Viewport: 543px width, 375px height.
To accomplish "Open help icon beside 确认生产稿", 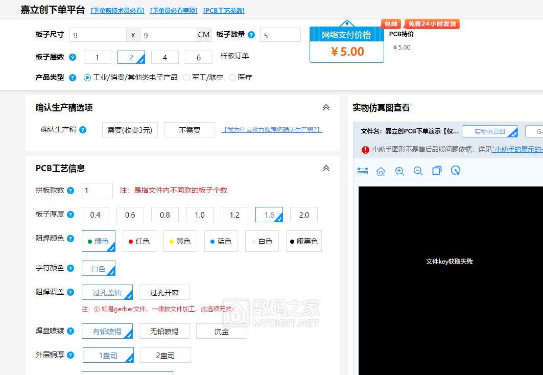I will (x=83, y=130).
